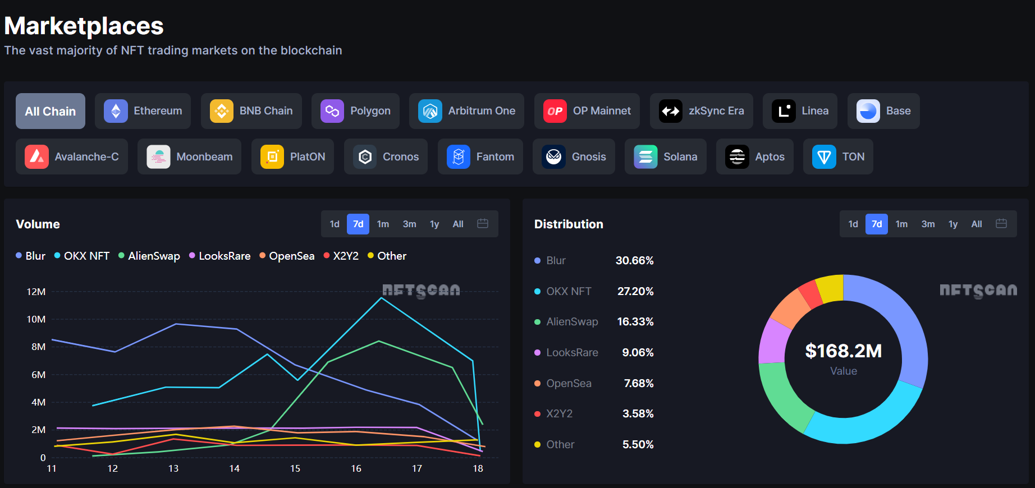Screen dimensions: 1035x488
Task: Set Distribution range to 1d
Action: pos(853,224)
